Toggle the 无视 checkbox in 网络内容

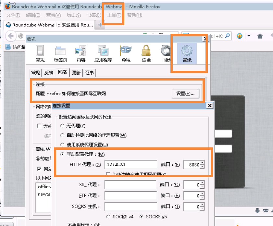(x=39, y=126)
